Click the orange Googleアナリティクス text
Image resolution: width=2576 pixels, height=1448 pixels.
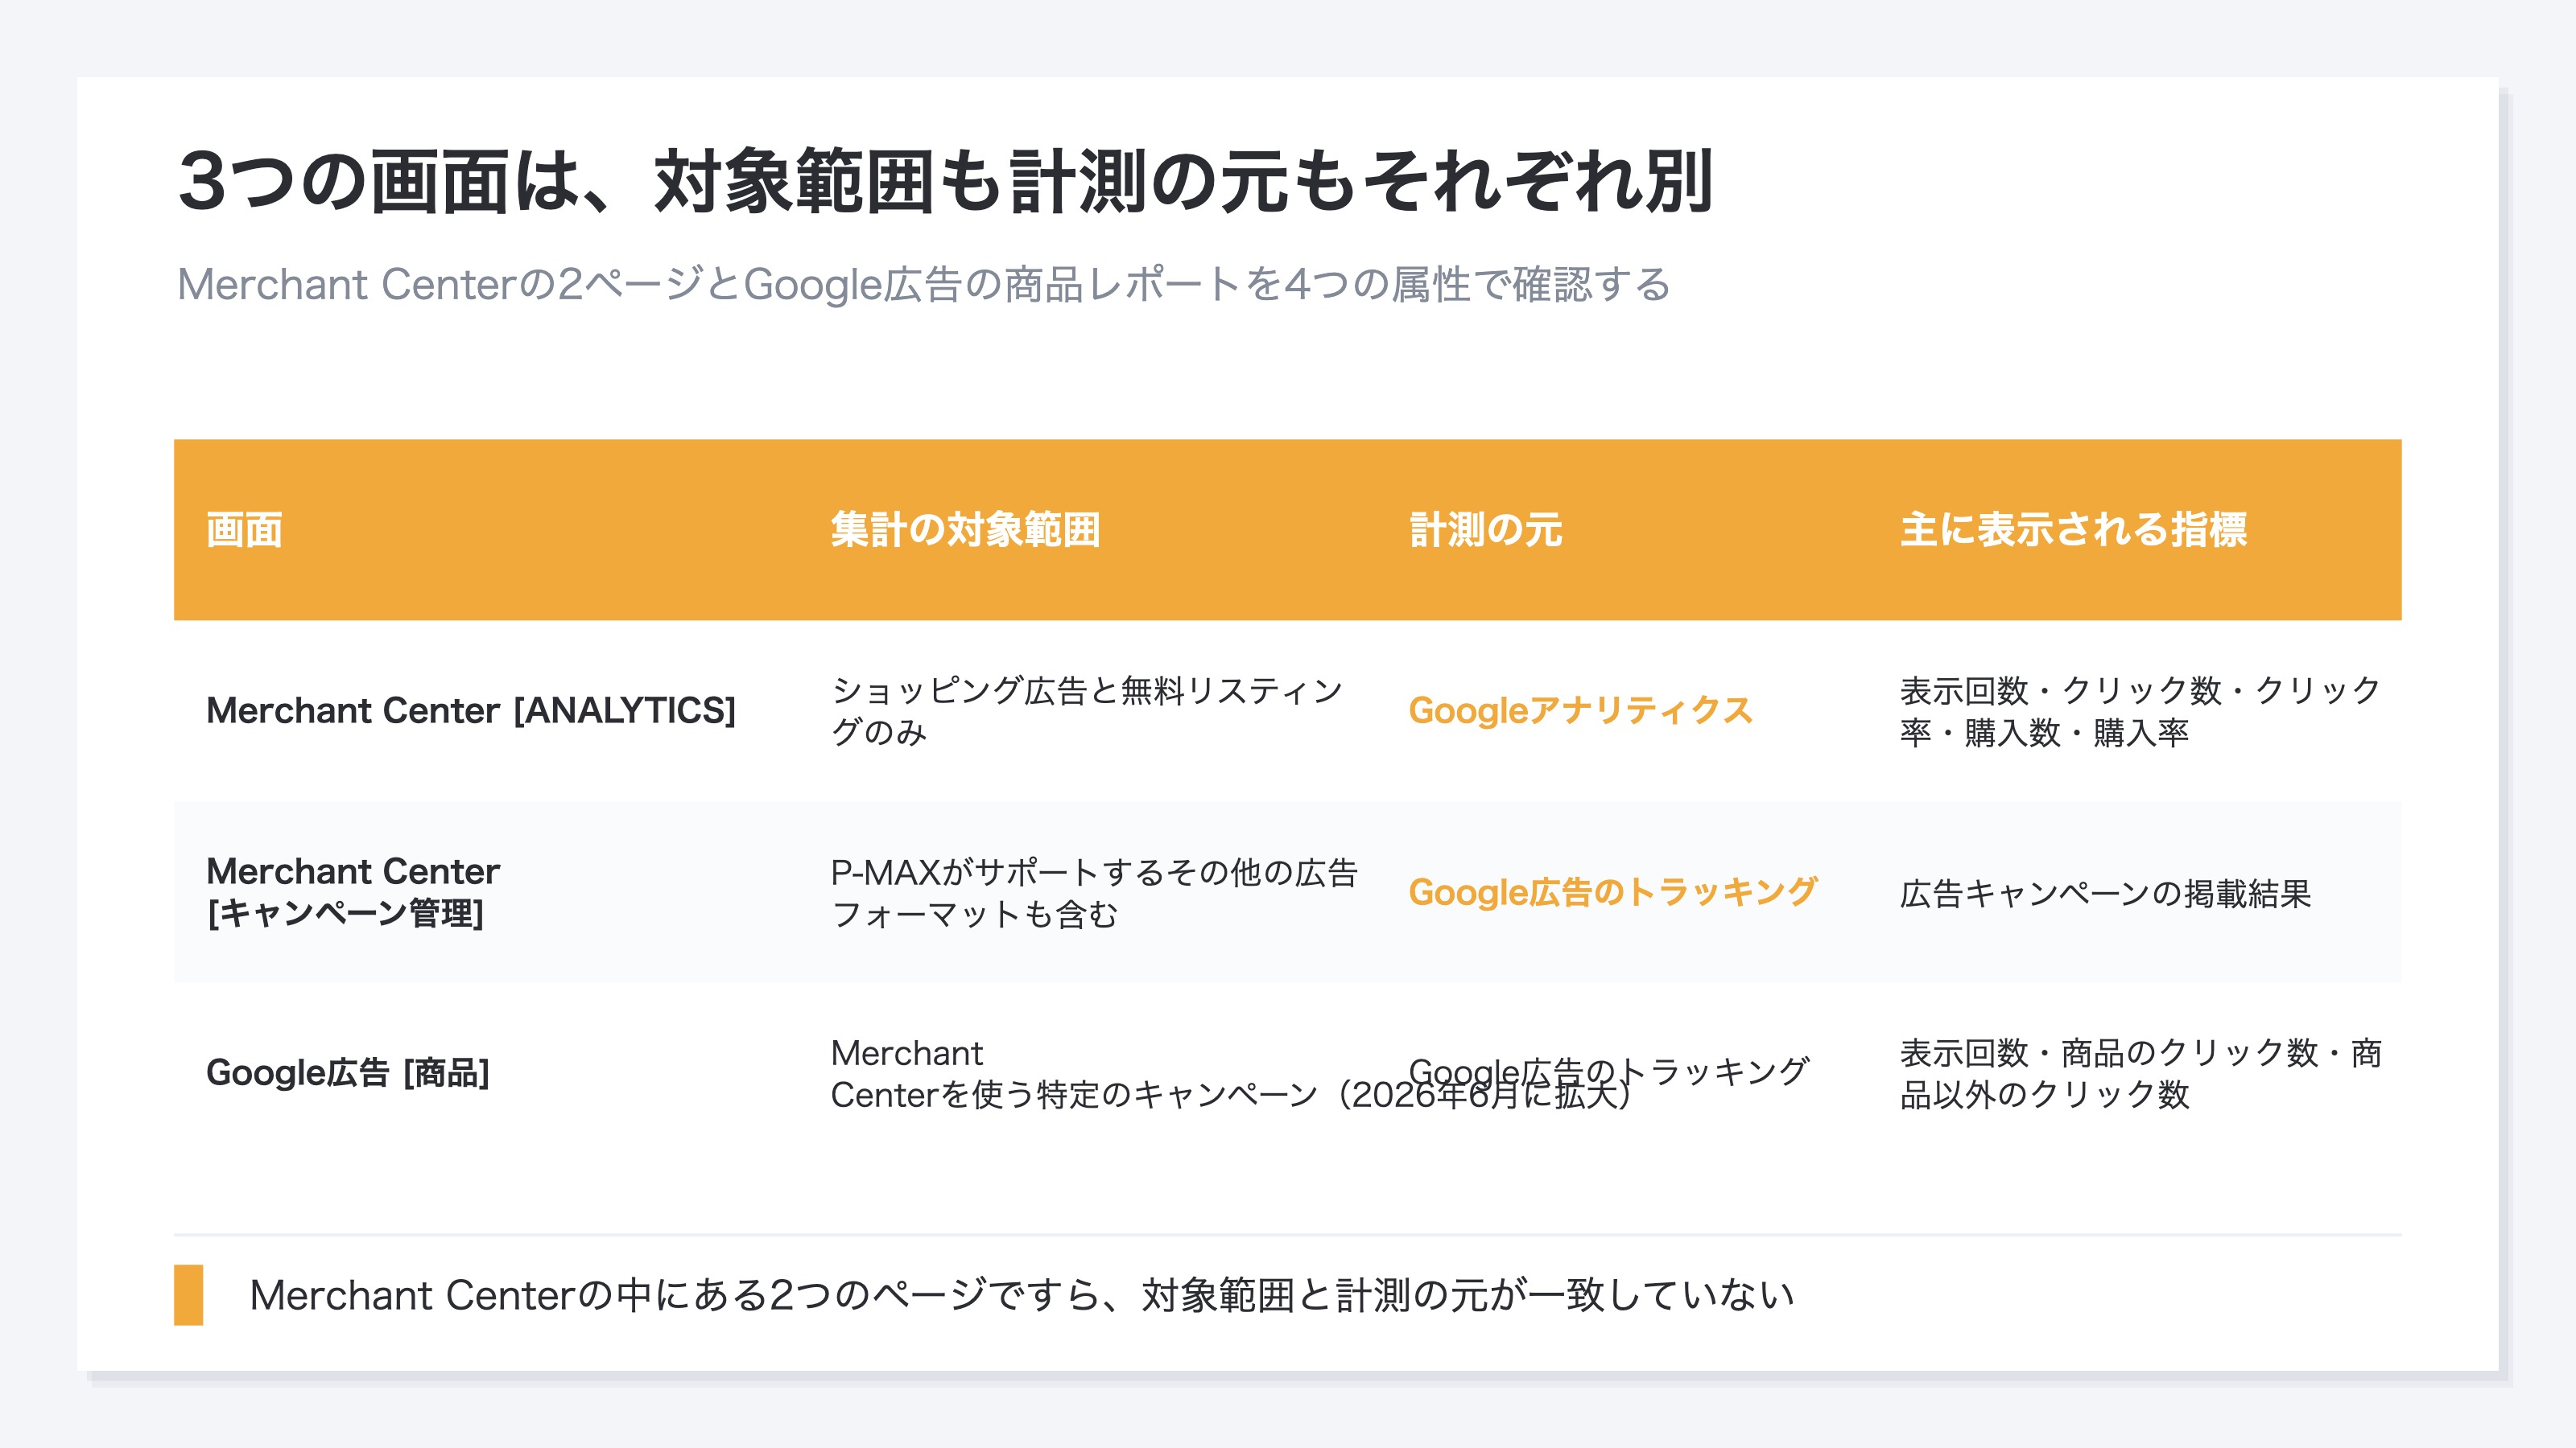click(x=1580, y=710)
